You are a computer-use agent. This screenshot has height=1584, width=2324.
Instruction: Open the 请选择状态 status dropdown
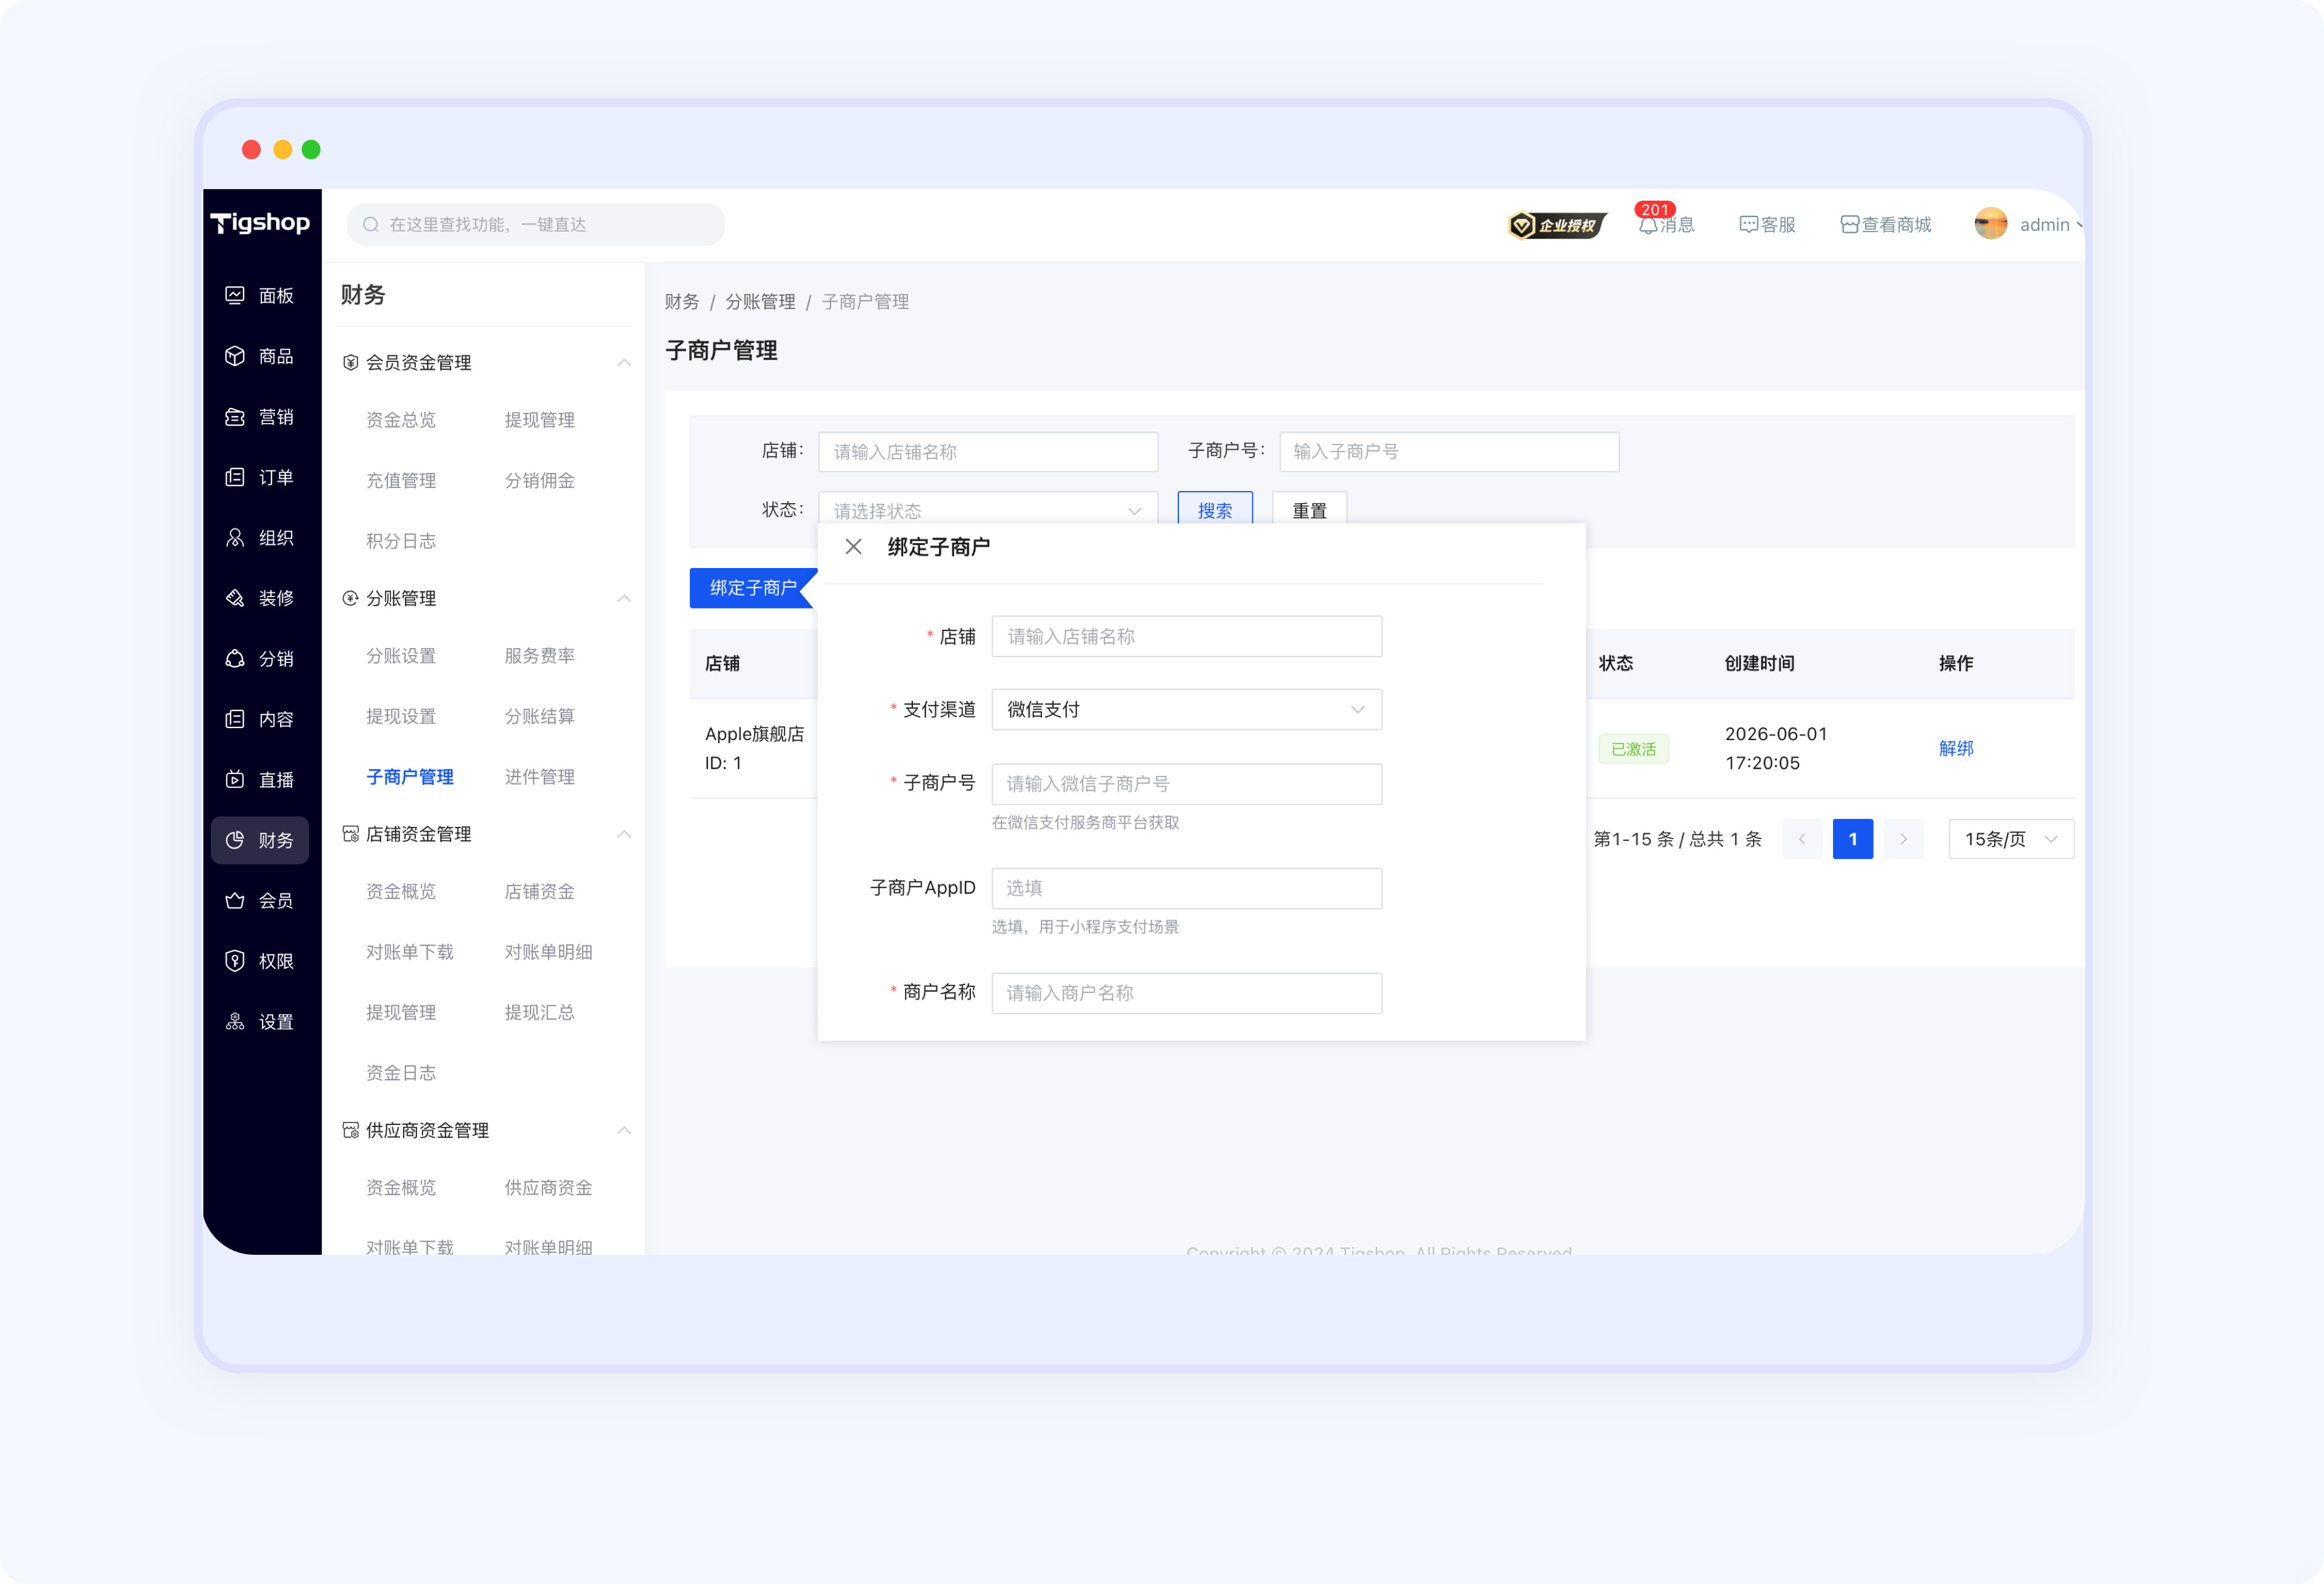[x=988, y=510]
